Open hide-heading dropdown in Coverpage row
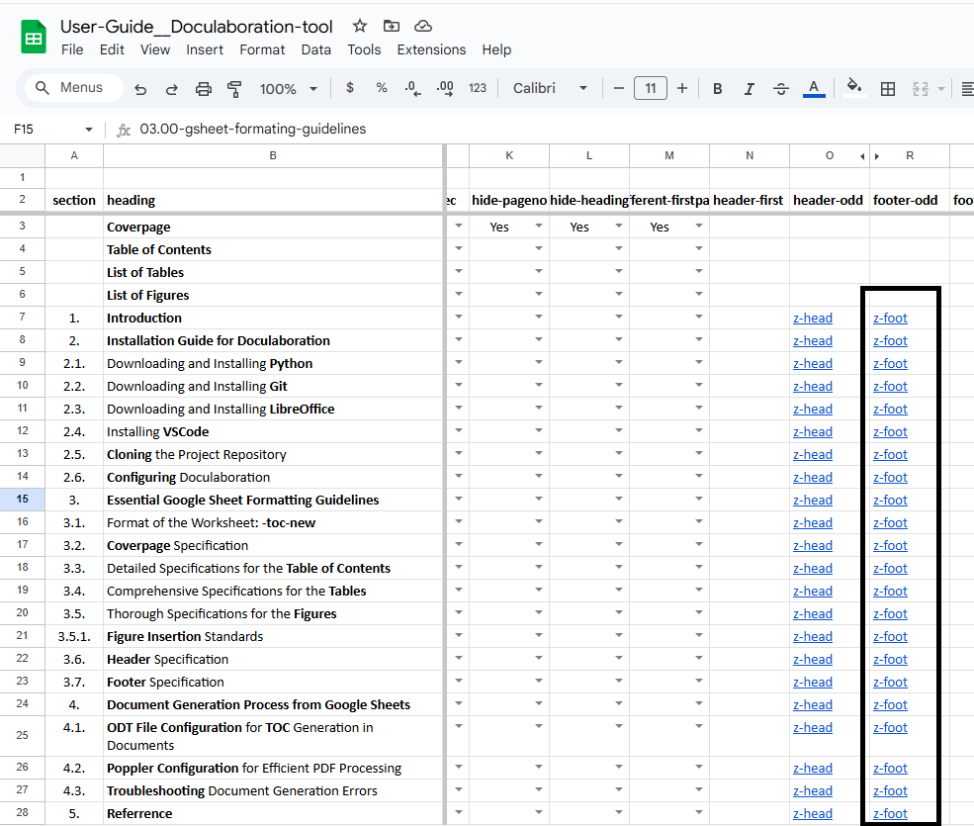This screenshot has height=826, width=974. tap(619, 226)
